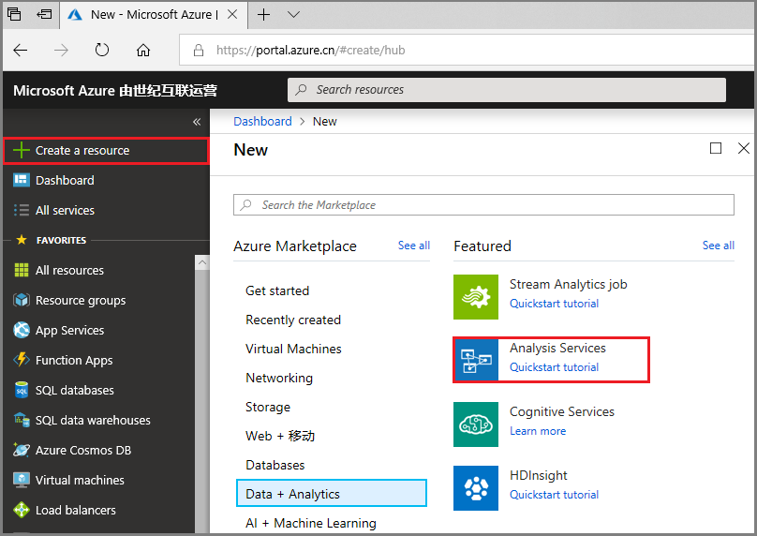Select the Cognitive Services brain icon

[476, 424]
